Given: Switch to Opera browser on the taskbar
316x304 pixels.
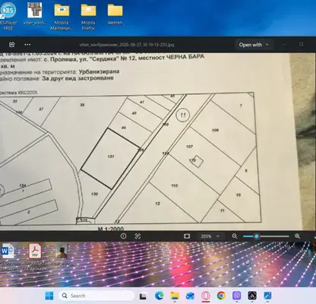Looking at the screenshot, I should (x=206, y=296).
